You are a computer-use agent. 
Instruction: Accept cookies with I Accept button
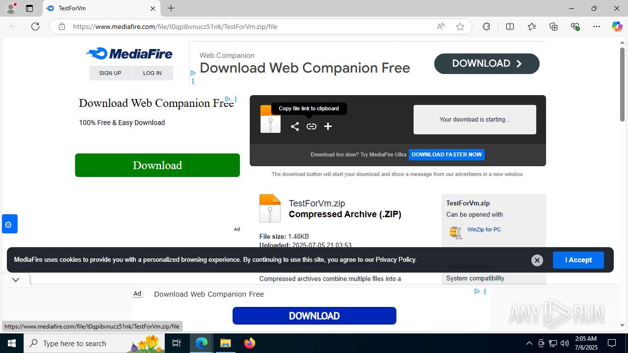click(578, 260)
